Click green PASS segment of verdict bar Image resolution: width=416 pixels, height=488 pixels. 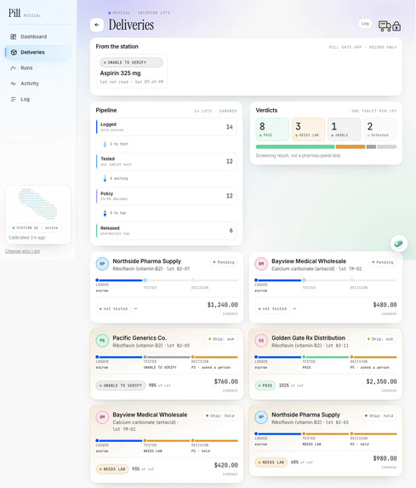point(295,146)
